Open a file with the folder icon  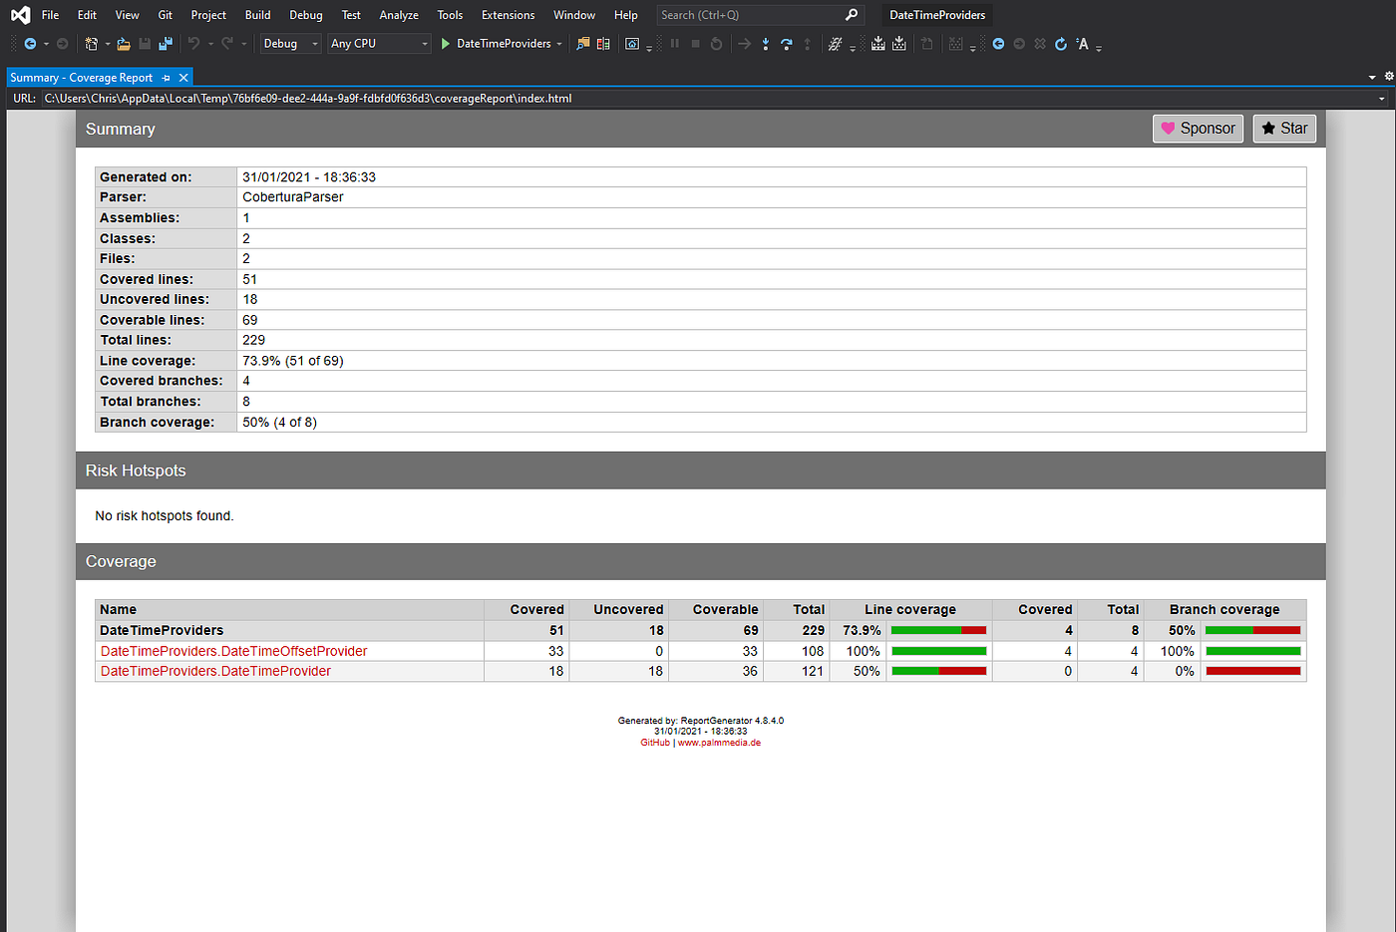[x=124, y=44]
